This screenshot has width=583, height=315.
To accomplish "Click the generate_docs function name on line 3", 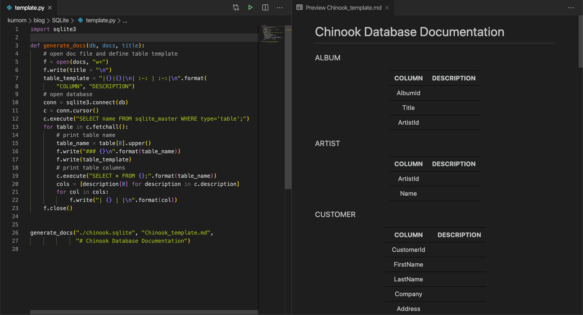I will click(64, 46).
